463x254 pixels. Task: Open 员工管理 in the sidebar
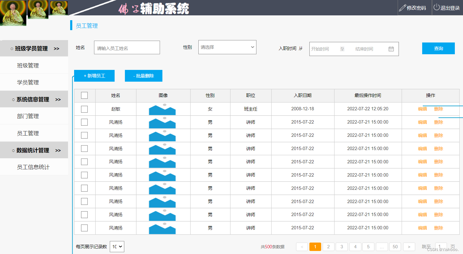coord(28,133)
